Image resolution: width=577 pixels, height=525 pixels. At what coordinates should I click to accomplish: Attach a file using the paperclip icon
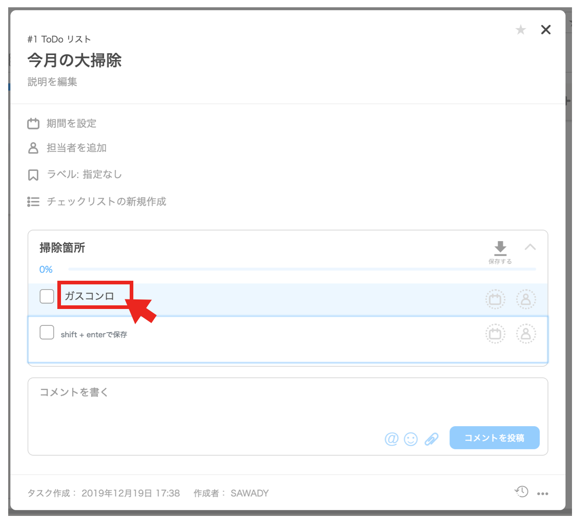[431, 439]
